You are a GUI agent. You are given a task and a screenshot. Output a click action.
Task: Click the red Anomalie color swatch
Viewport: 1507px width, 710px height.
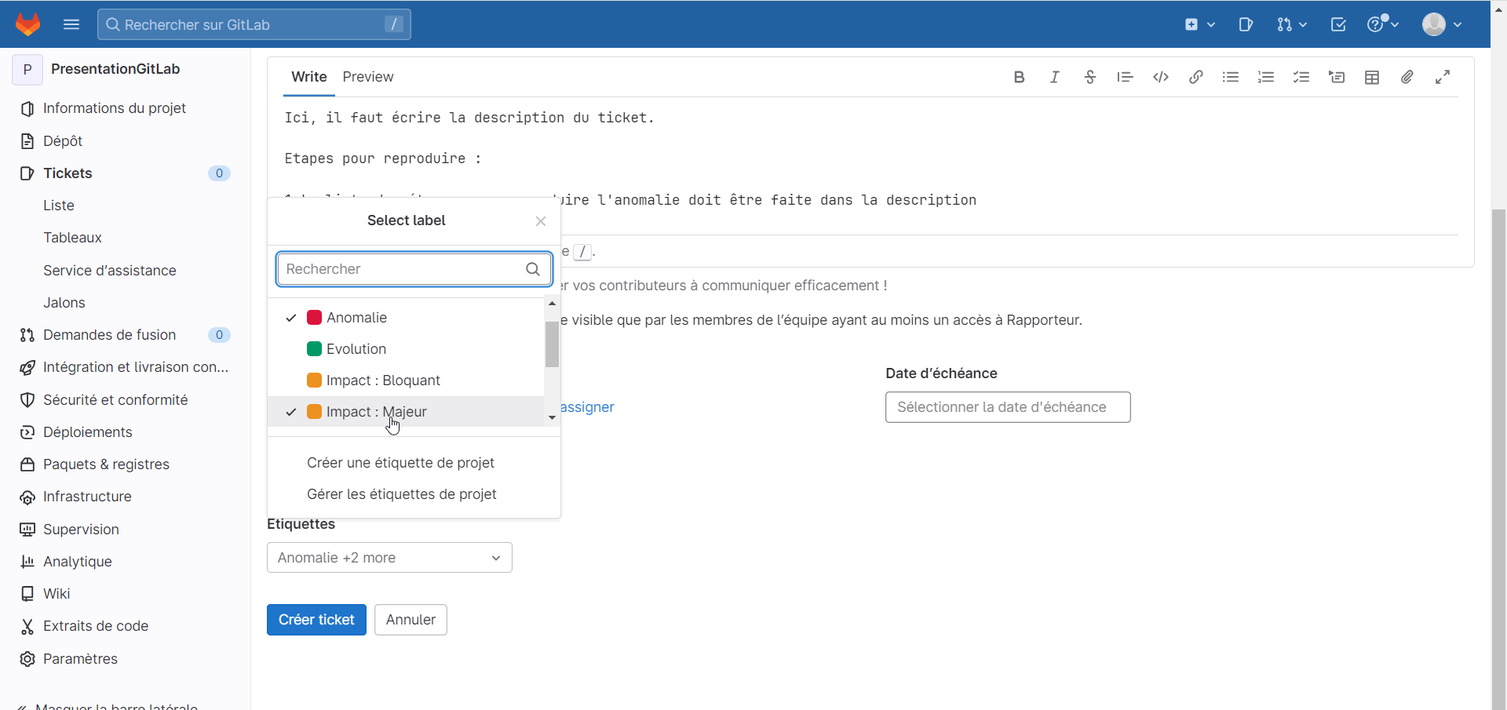click(314, 318)
